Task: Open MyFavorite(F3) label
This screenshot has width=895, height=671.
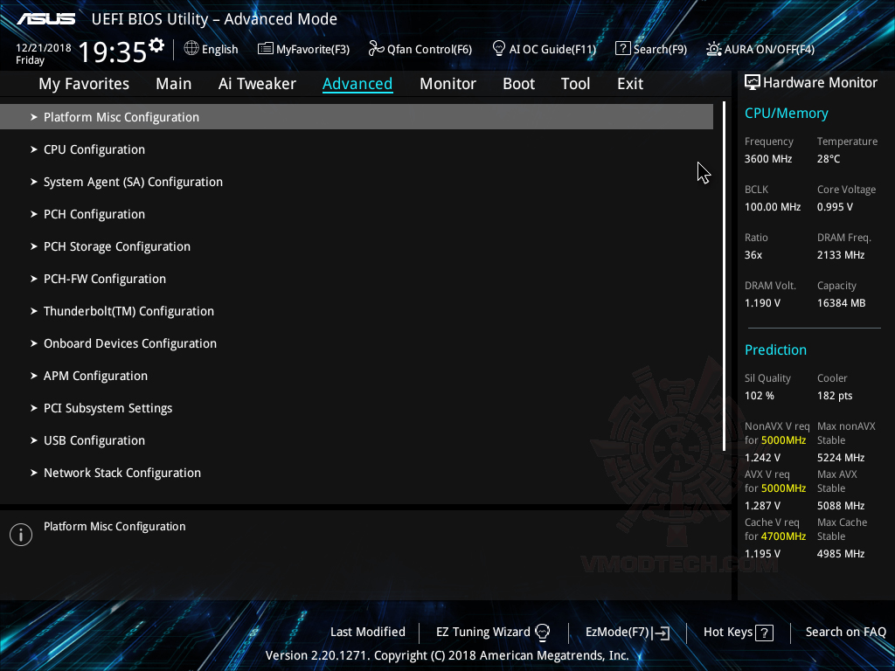Action: (313, 50)
